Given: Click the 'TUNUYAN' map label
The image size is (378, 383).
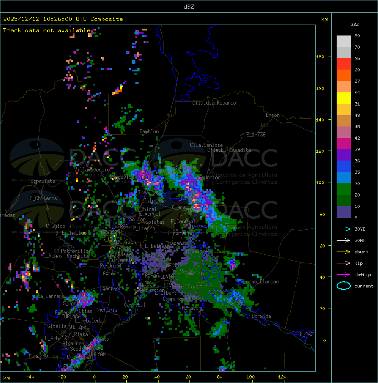Looking at the screenshot, I should click(x=97, y=354).
